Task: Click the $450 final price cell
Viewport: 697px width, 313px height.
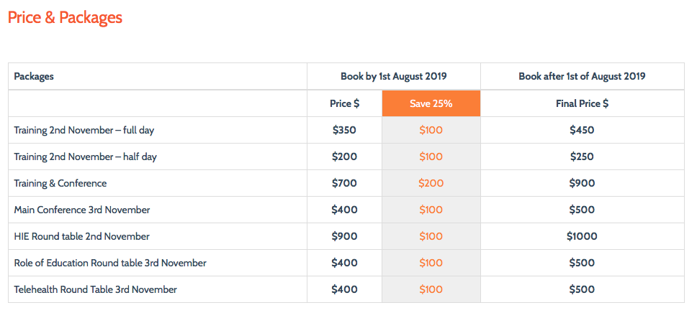Action: pyautogui.click(x=582, y=131)
